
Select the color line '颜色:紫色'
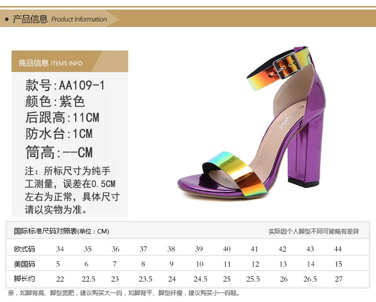[55, 101]
